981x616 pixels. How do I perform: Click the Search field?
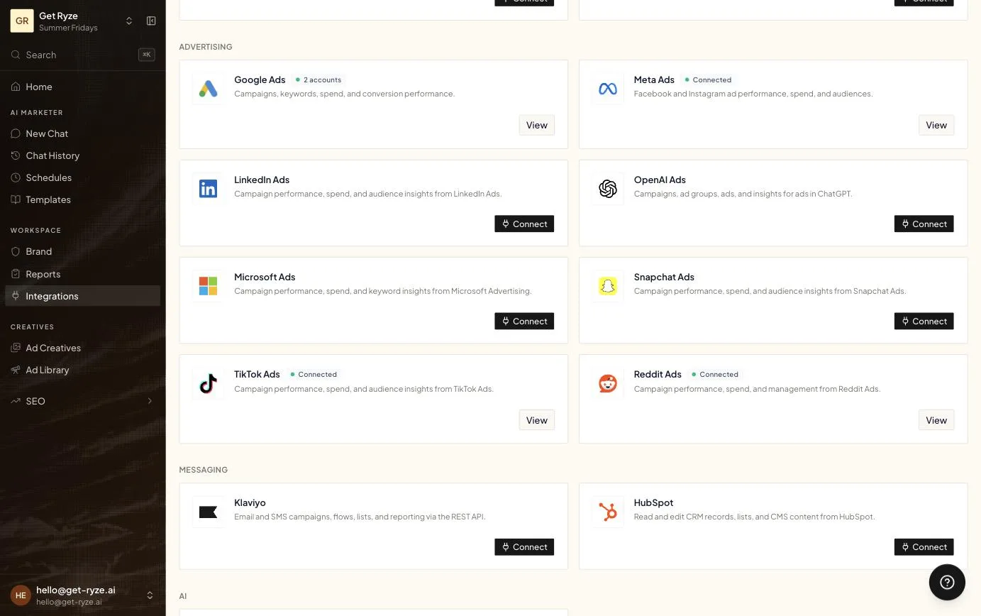[82, 55]
